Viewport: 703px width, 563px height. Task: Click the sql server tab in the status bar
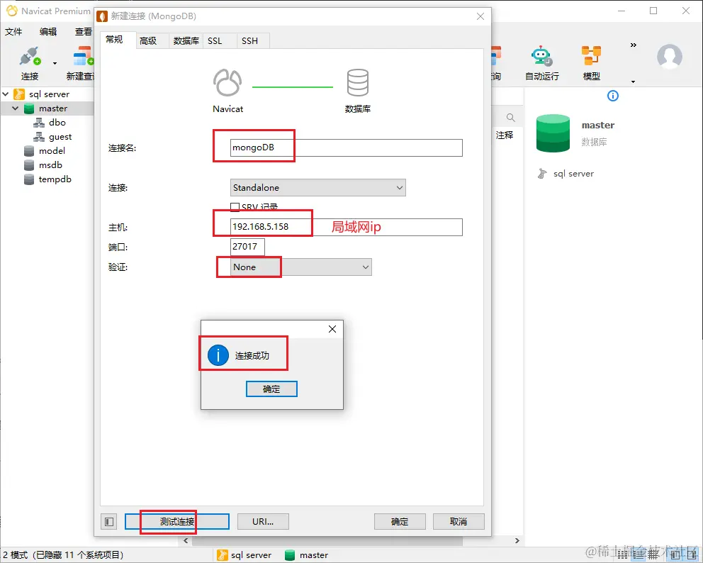click(244, 555)
